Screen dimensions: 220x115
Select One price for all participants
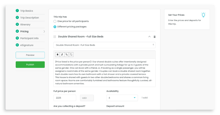55,21
